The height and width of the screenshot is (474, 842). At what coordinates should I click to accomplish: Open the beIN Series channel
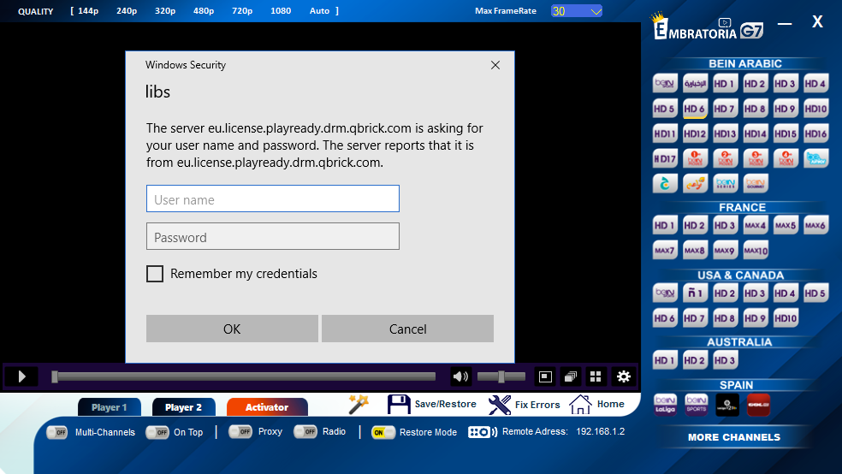coord(725,184)
